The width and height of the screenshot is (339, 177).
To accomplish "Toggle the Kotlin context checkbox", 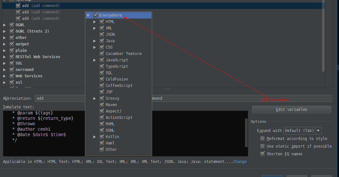I will tap(102, 137).
